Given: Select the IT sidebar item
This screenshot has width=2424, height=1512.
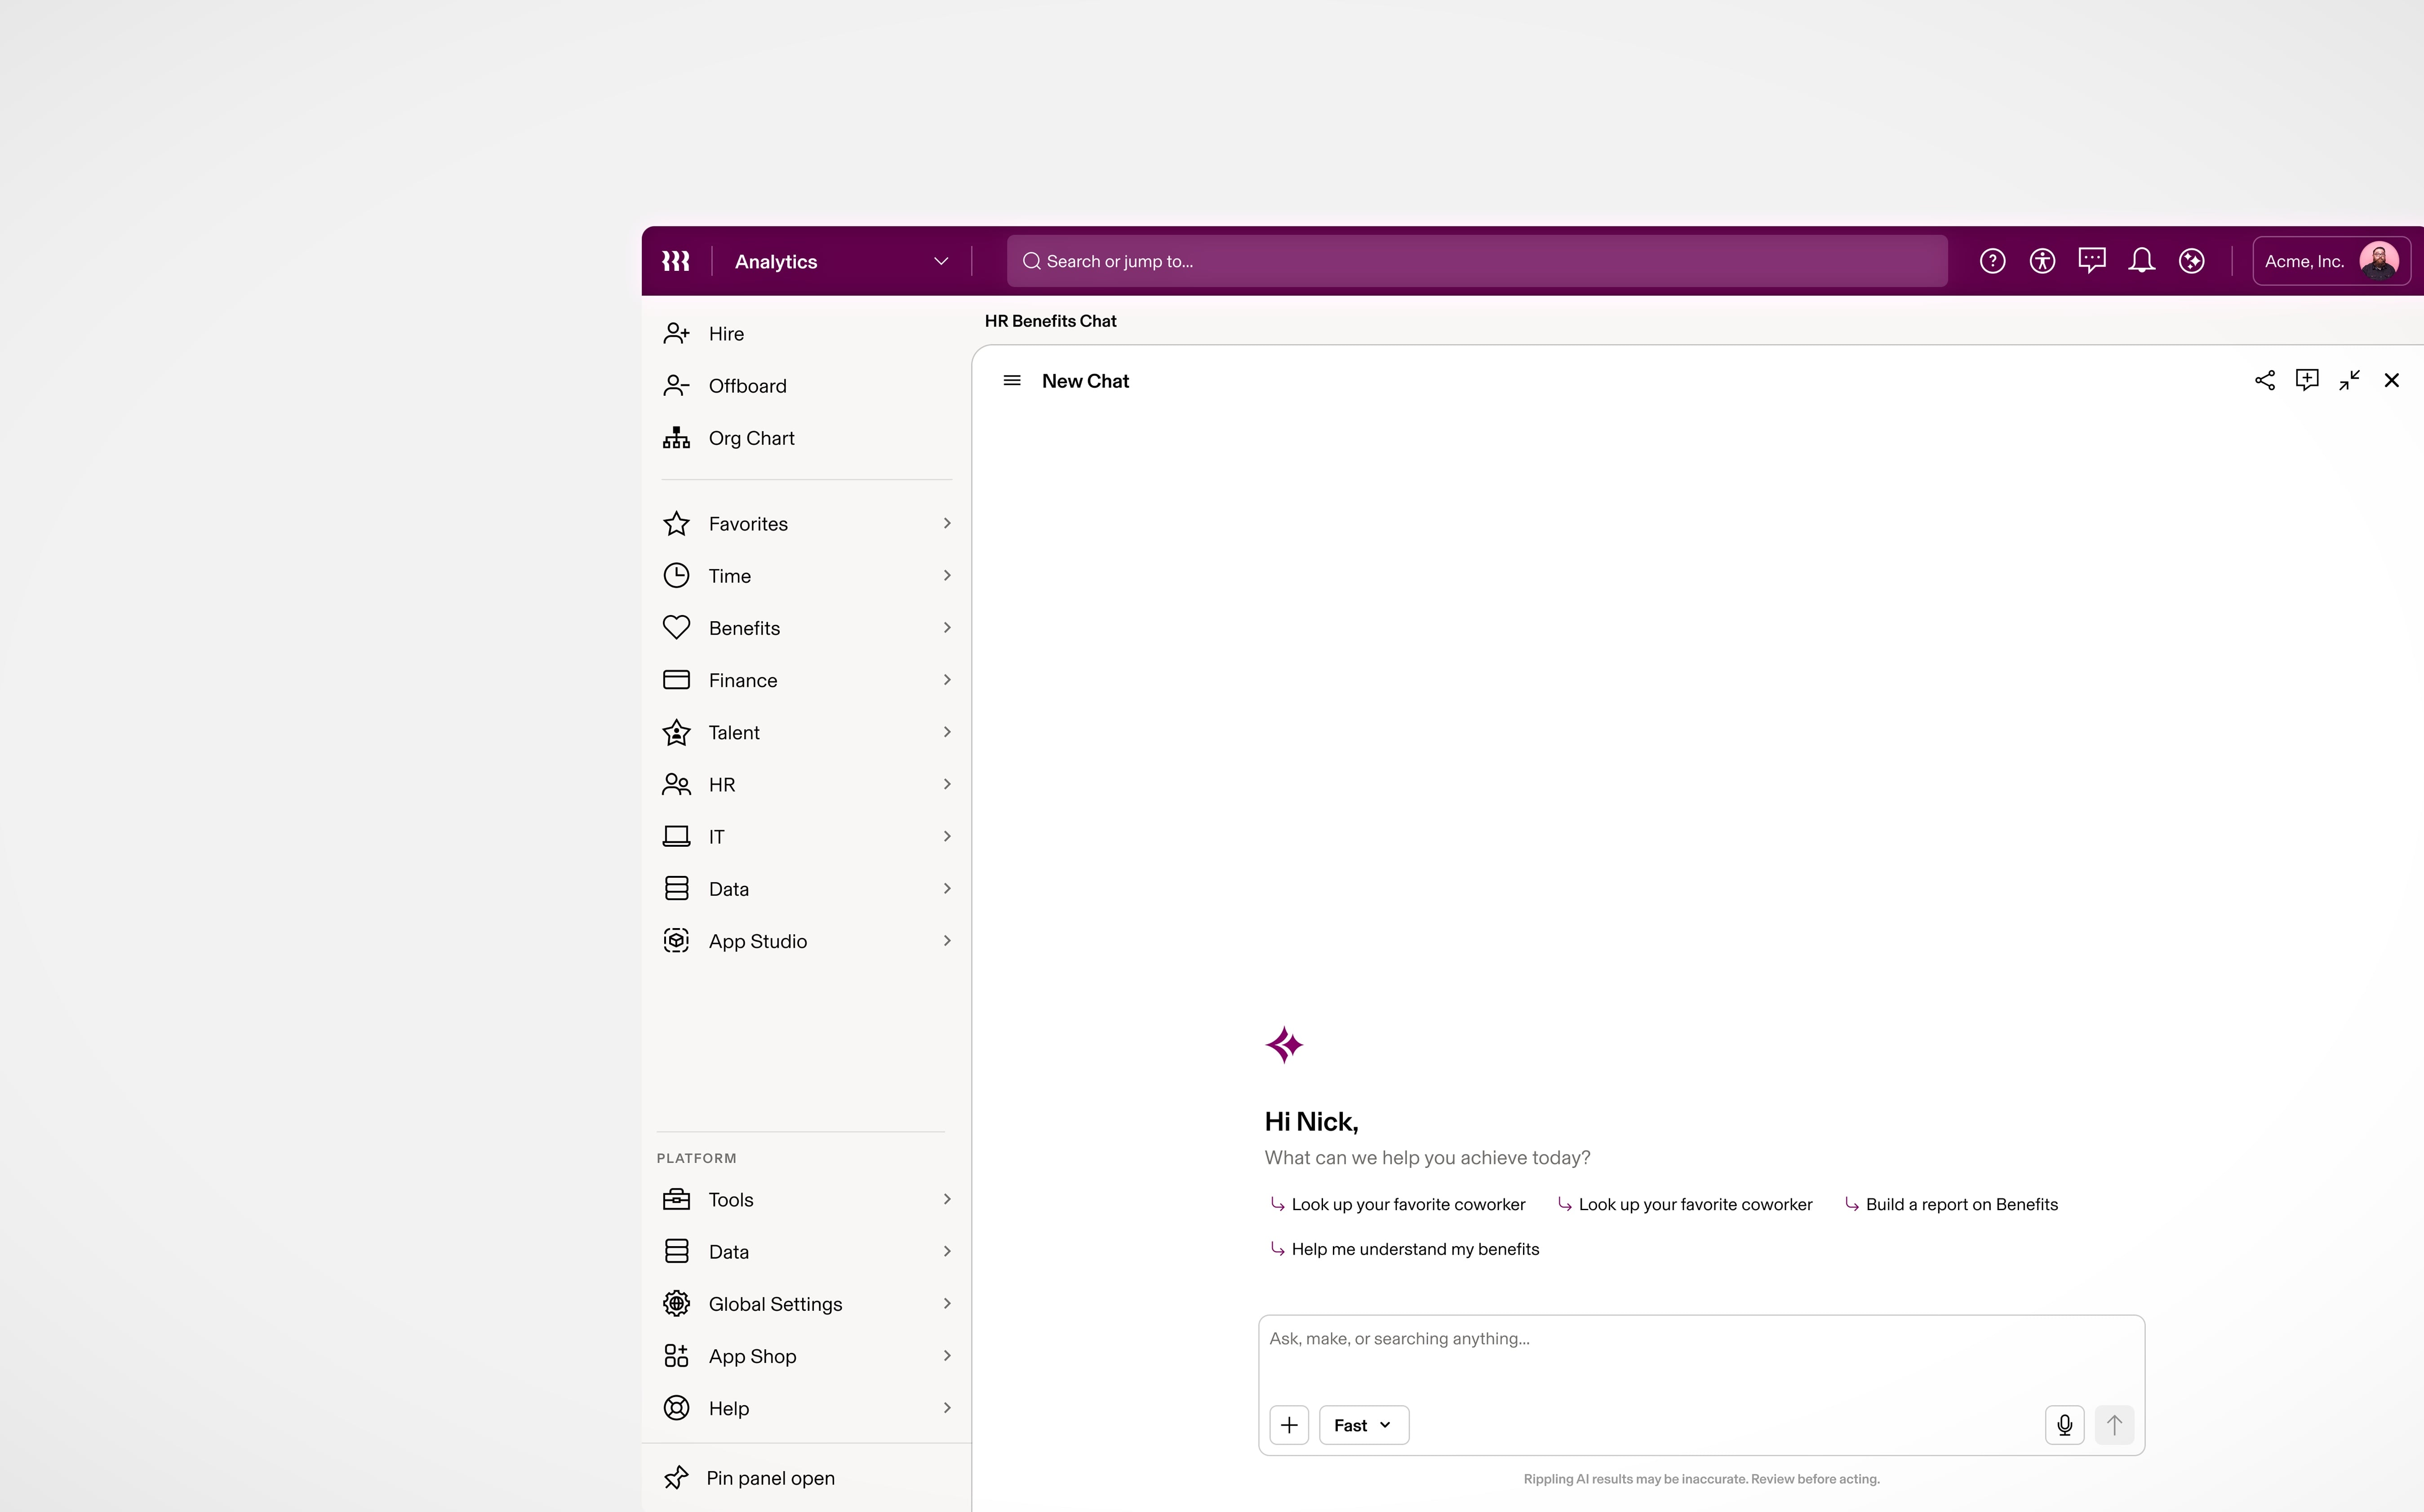Looking at the screenshot, I should (806, 836).
